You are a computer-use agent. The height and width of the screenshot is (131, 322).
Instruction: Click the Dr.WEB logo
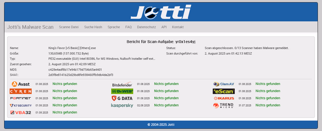122,91
